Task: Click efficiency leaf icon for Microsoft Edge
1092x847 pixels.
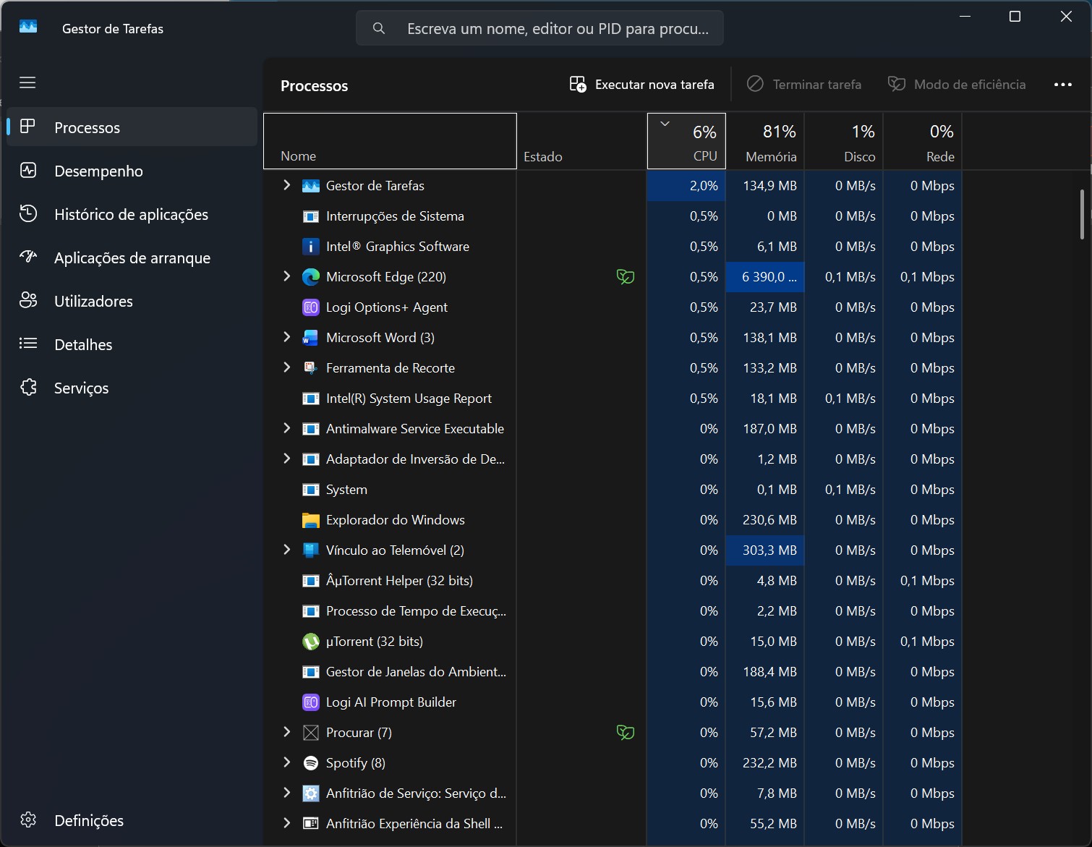Action: (625, 277)
